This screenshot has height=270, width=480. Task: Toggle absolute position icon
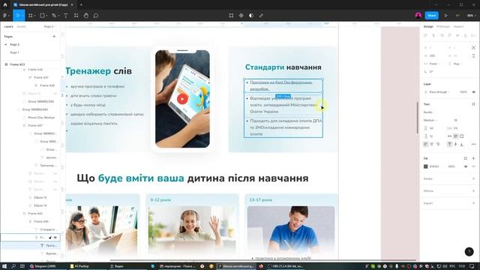click(473, 48)
